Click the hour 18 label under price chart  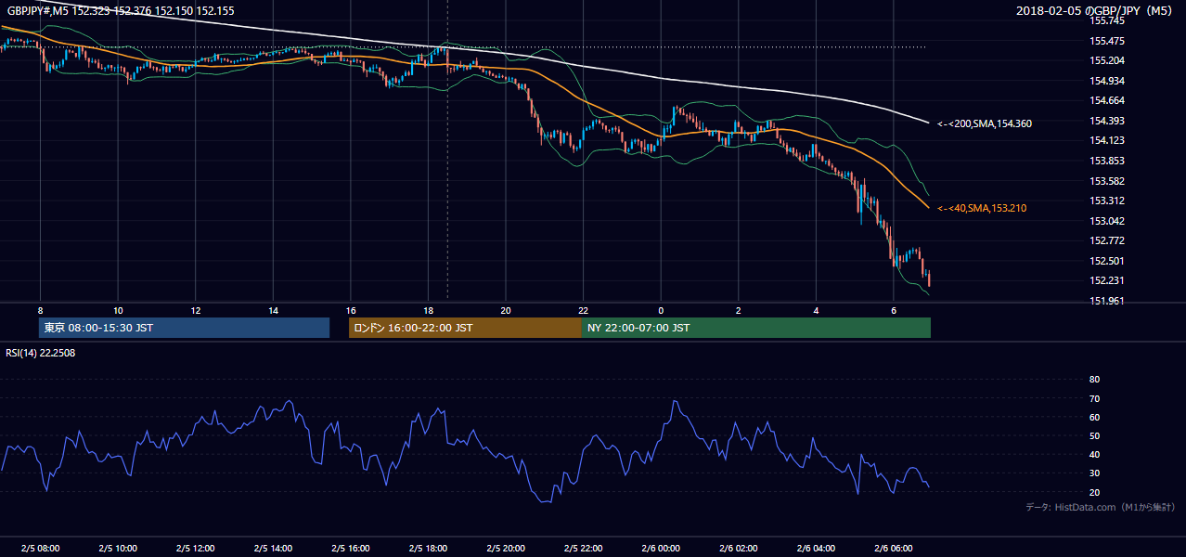[428, 310]
